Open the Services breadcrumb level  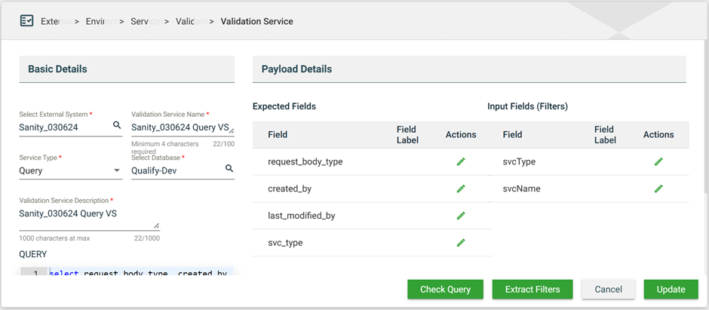(145, 21)
